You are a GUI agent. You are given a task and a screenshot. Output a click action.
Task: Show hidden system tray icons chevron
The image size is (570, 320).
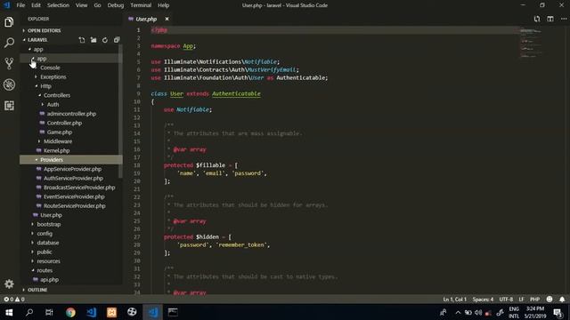tap(458, 312)
